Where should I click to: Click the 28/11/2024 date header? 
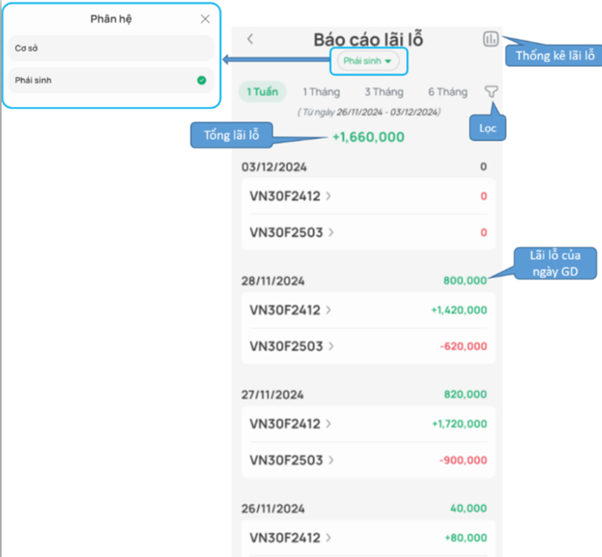(273, 281)
